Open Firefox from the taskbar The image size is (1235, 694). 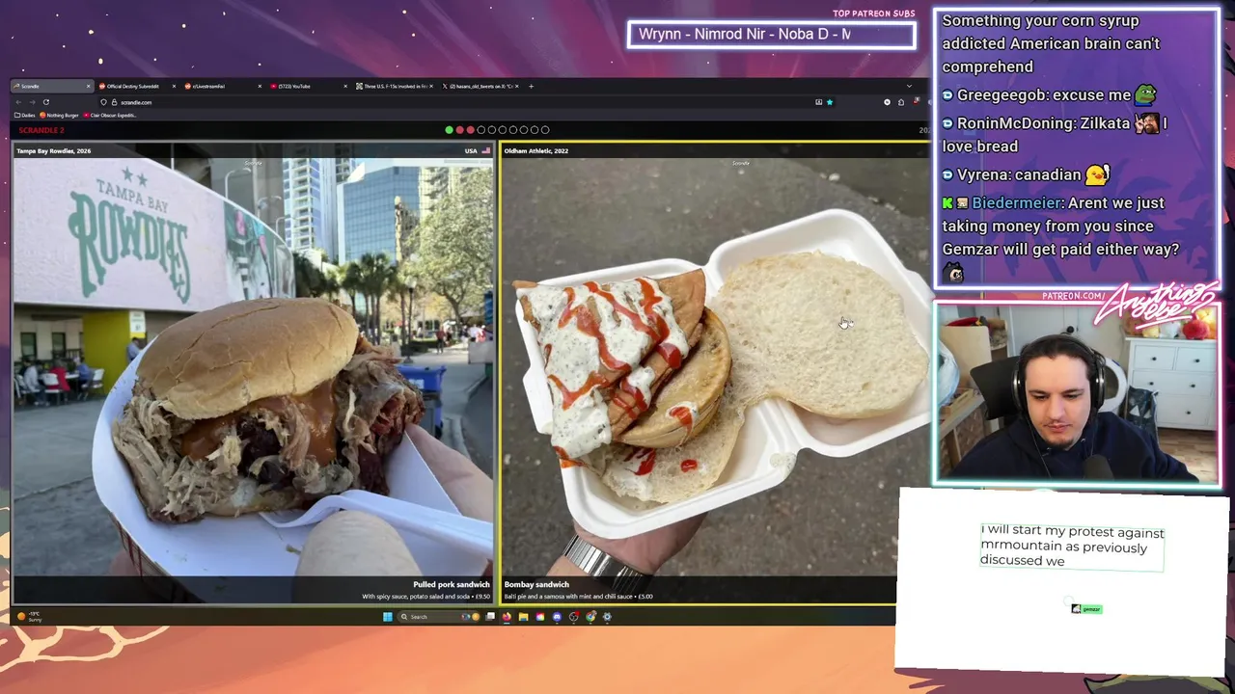(507, 617)
